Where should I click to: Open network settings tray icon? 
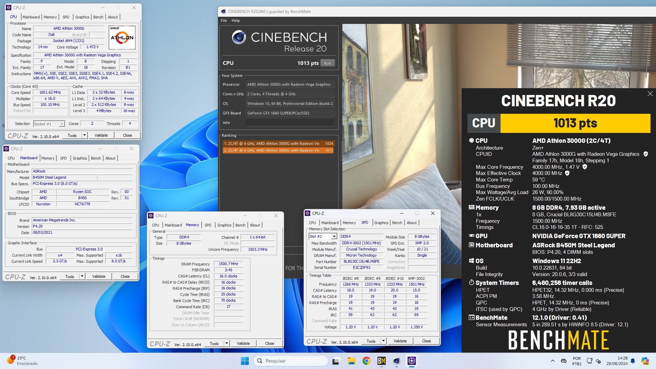click(x=589, y=361)
